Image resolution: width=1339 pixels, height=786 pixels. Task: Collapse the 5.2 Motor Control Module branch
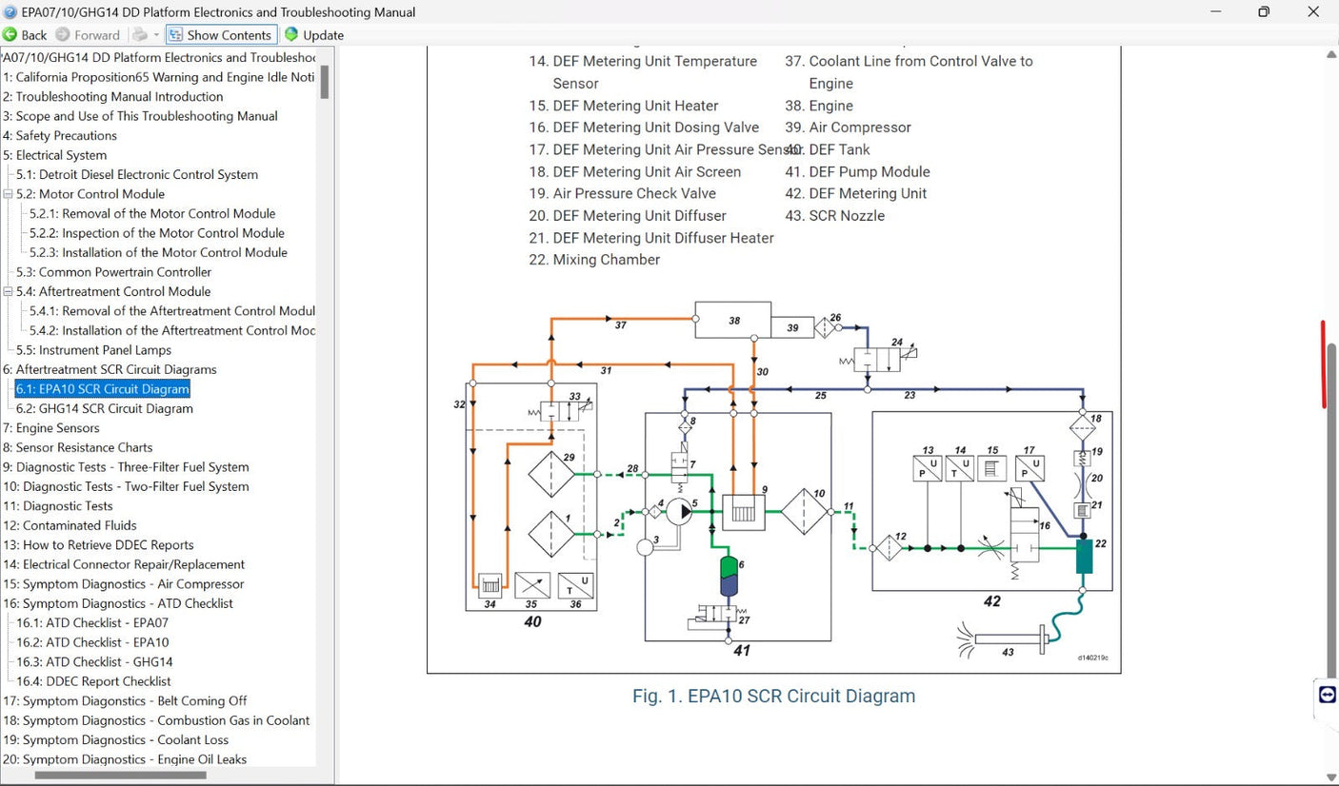[9, 193]
